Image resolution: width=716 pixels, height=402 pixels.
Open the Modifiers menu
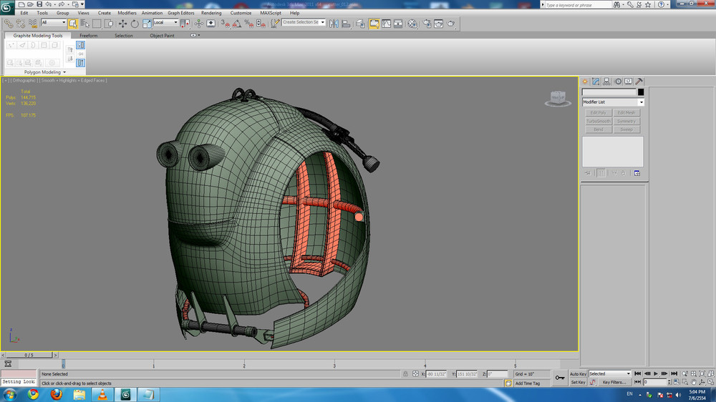(127, 13)
